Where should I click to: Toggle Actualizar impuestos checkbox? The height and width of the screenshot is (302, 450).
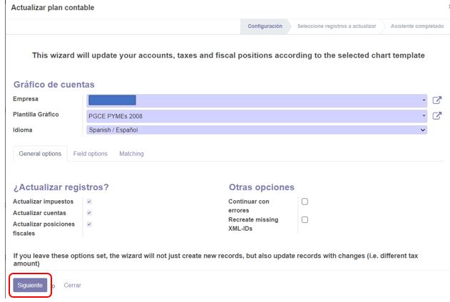click(x=89, y=202)
